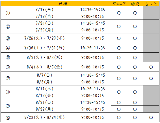This screenshot has height=123, width=160.
Task: Select the もっと circle for row ⑥
Action: point(151,67)
